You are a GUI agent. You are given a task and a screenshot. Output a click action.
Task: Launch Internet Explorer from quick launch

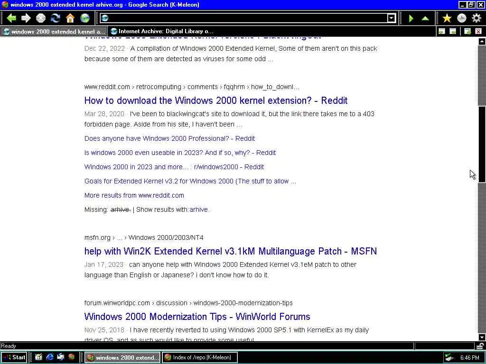tap(49, 357)
